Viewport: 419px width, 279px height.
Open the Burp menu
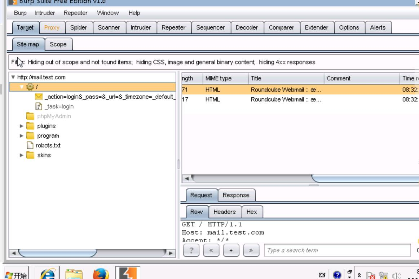pyautogui.click(x=20, y=13)
